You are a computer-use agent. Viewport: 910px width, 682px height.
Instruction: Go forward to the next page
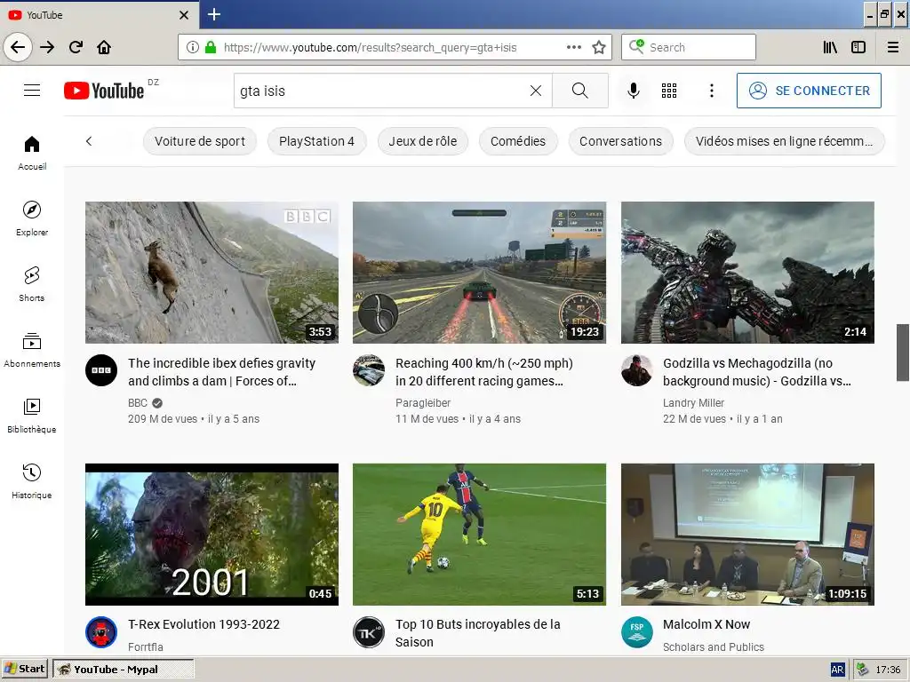[47, 47]
